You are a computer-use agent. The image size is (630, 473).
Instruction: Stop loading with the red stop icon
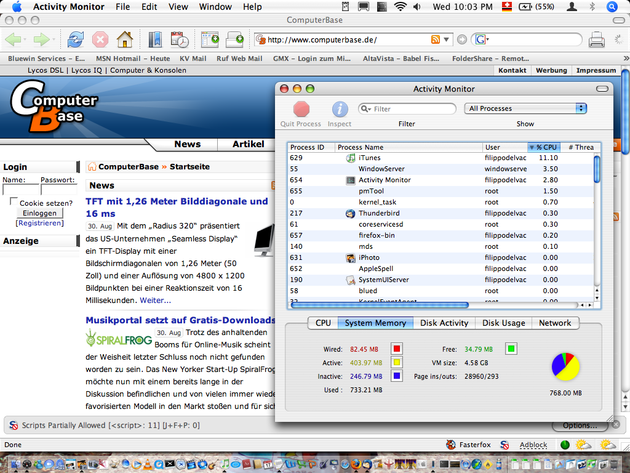coord(100,39)
